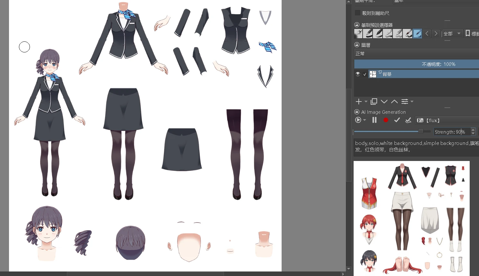Click the Strength slider handle
Image resolution: width=479 pixels, height=276 pixels.
[x=420, y=131]
